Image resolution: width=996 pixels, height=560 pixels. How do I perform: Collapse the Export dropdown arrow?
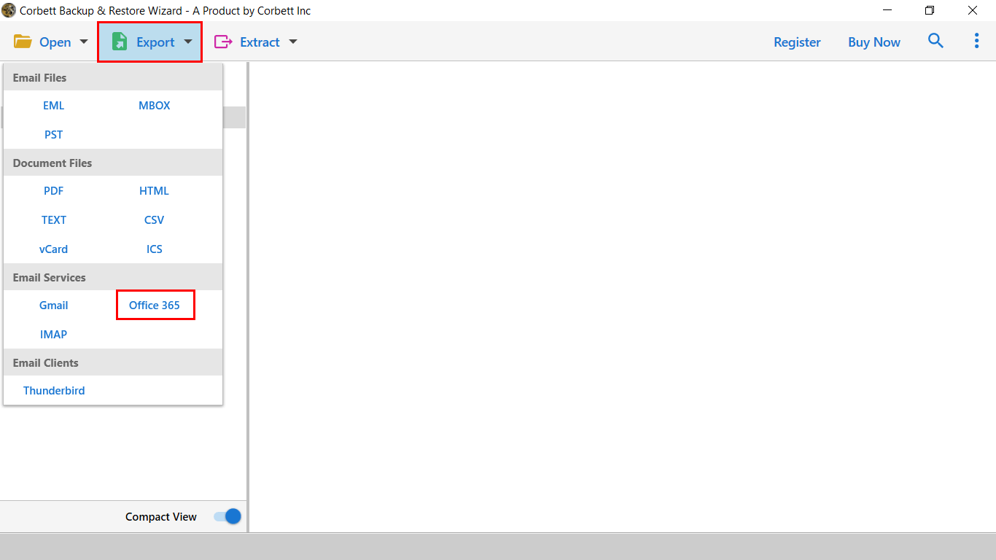[188, 42]
